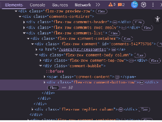The width and height of the screenshot is (162, 122).
Task: Toggle flex badge on comments-list div
Action: (x=114, y=33)
